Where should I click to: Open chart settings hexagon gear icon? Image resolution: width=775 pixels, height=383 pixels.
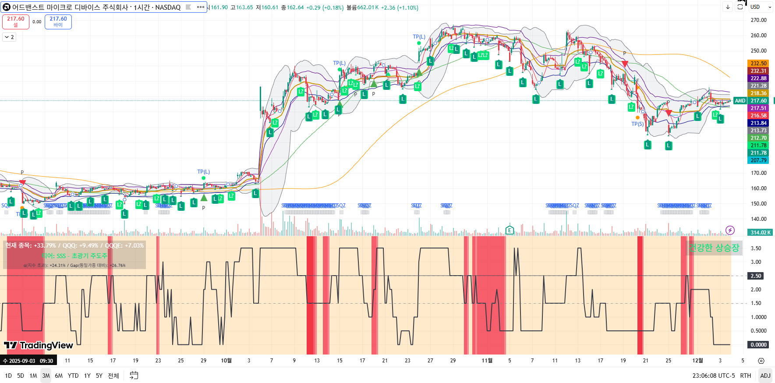[x=761, y=361]
